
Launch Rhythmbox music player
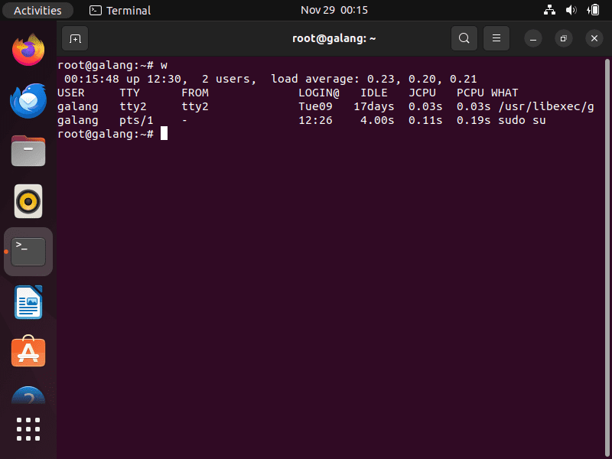[28, 201]
